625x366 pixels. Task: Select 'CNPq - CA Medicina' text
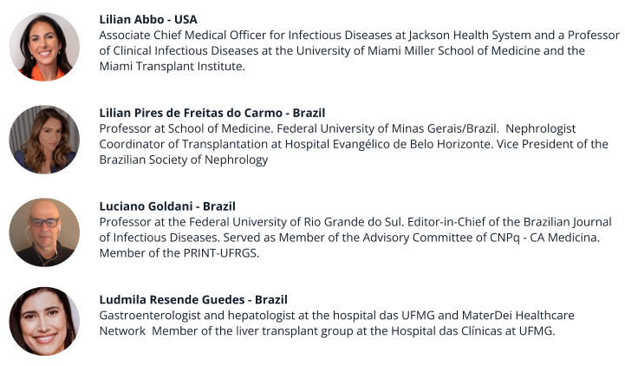point(535,238)
